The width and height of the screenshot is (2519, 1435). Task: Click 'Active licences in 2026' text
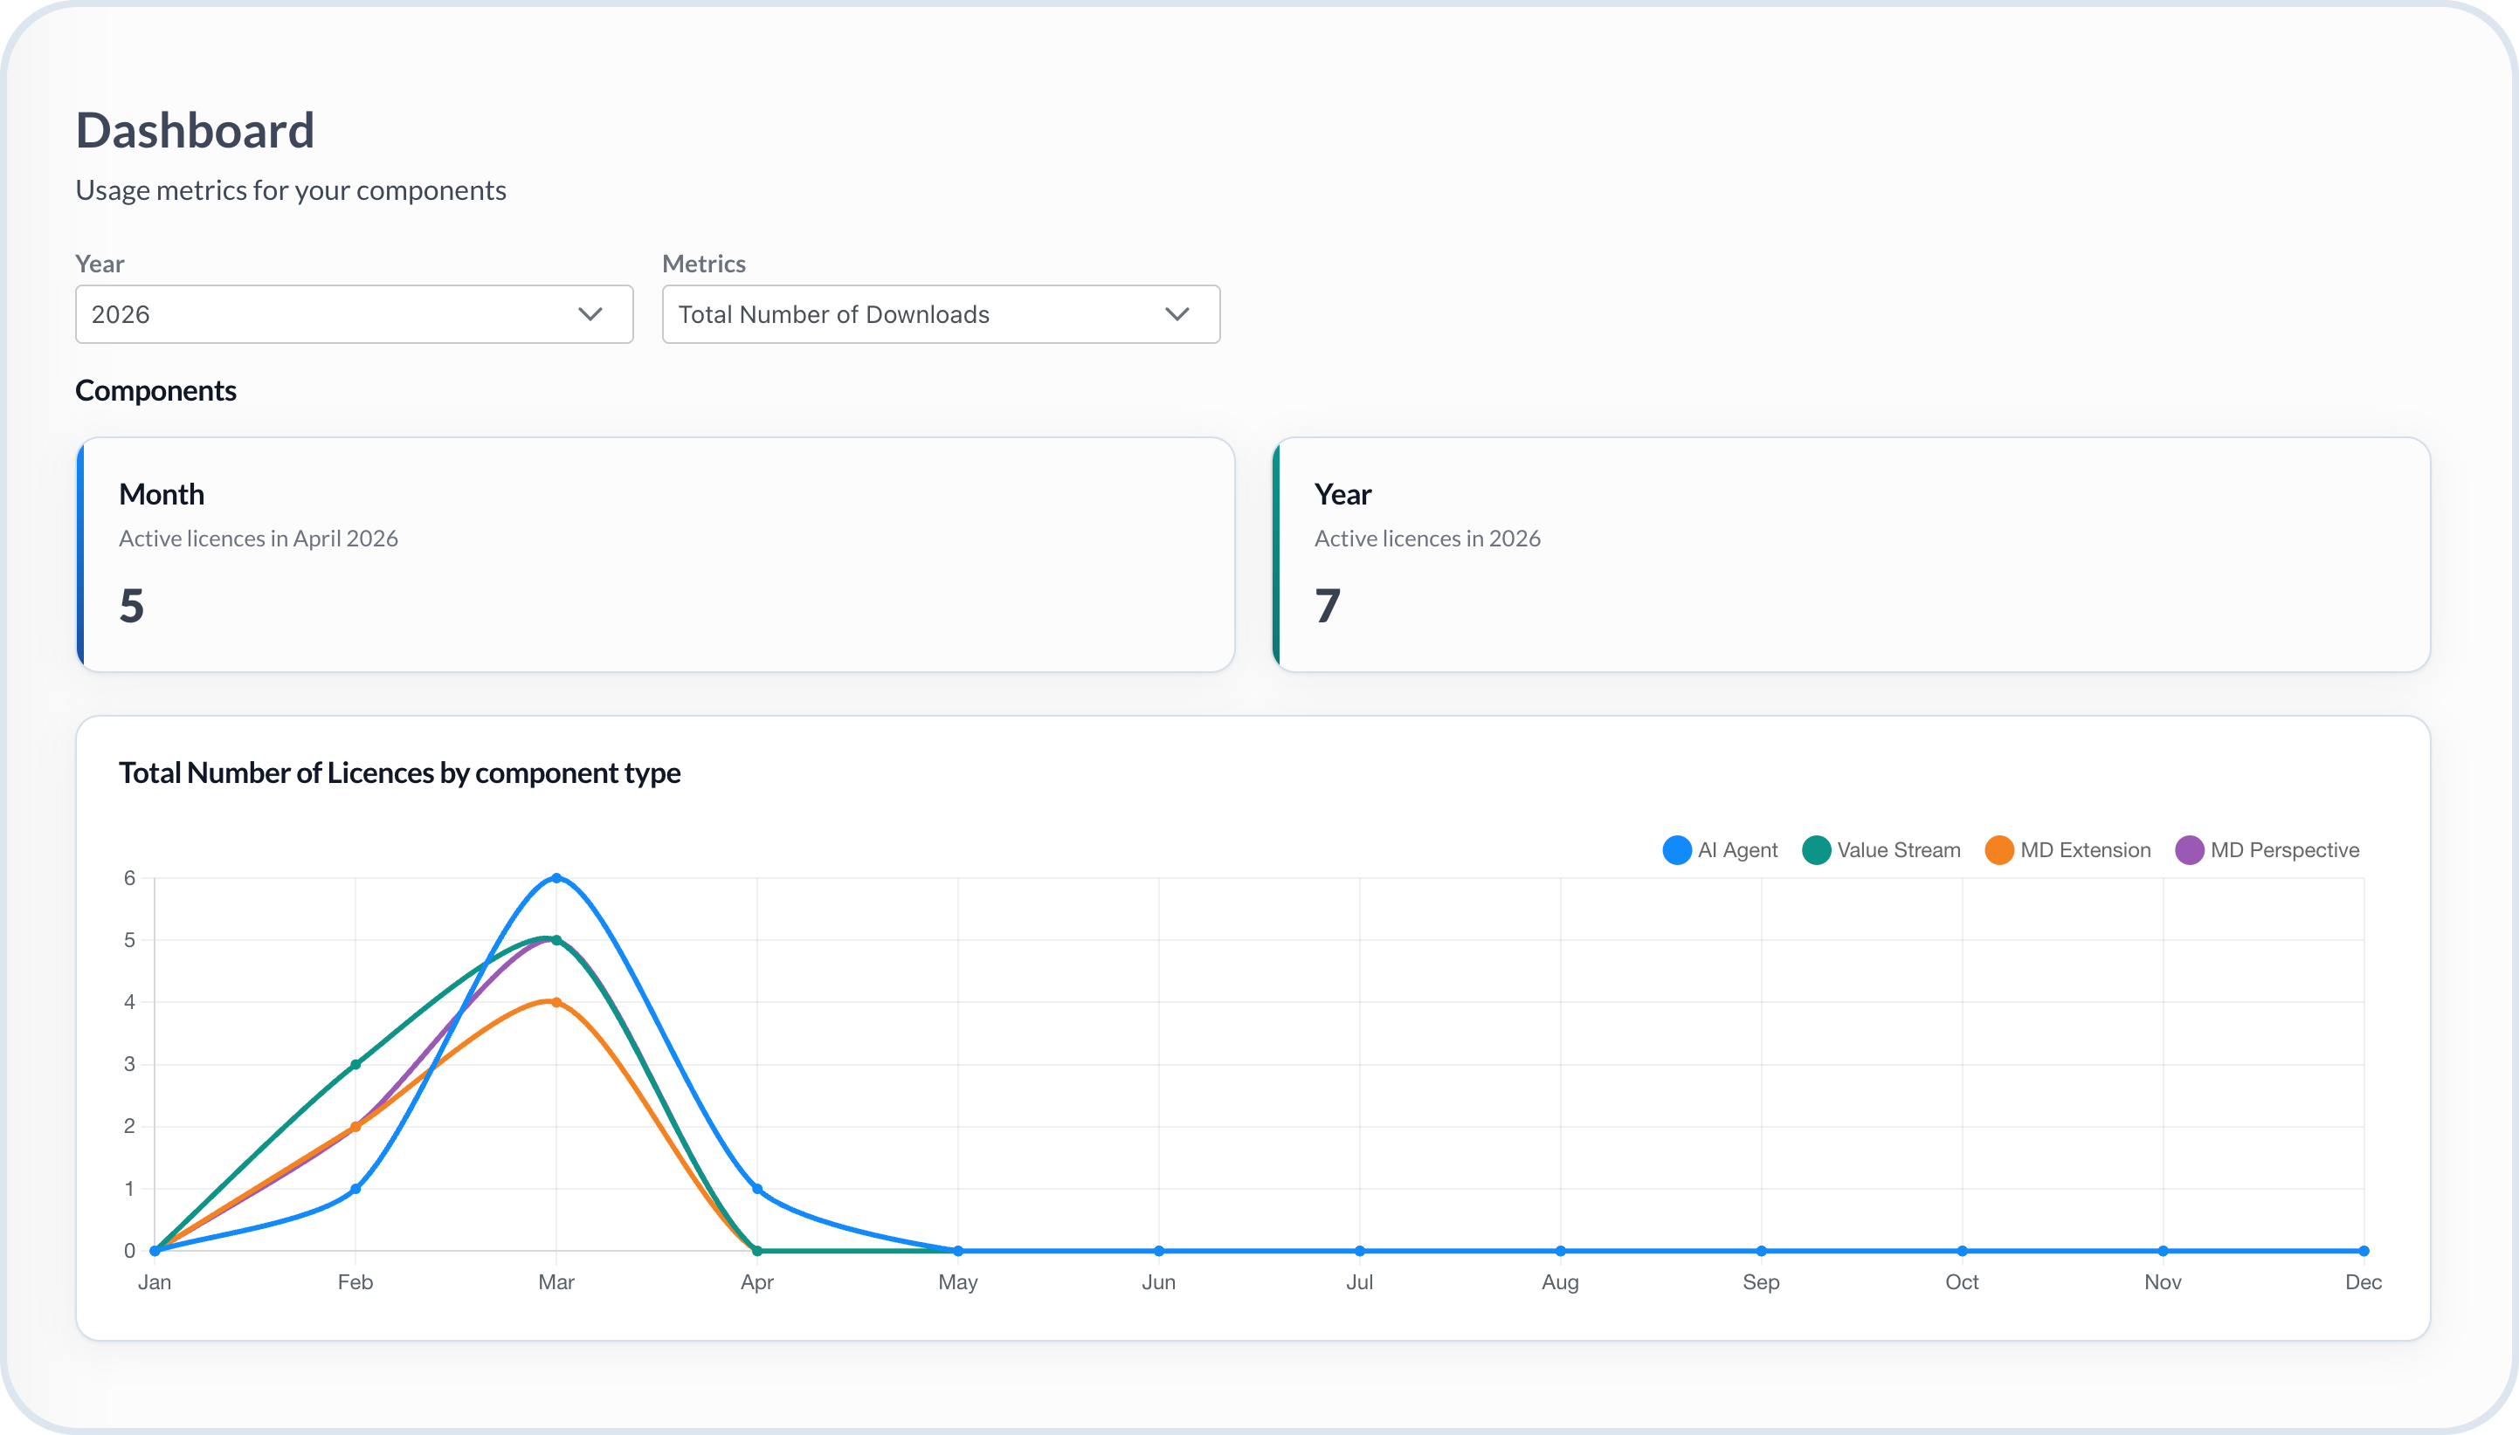point(1426,538)
